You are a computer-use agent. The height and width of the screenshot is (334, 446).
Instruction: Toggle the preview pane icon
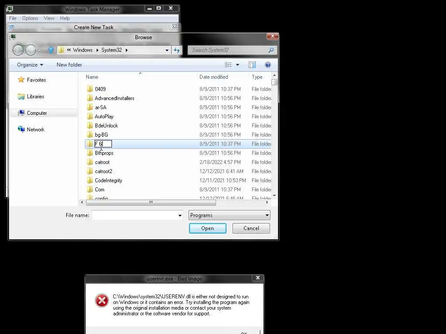[252, 65]
